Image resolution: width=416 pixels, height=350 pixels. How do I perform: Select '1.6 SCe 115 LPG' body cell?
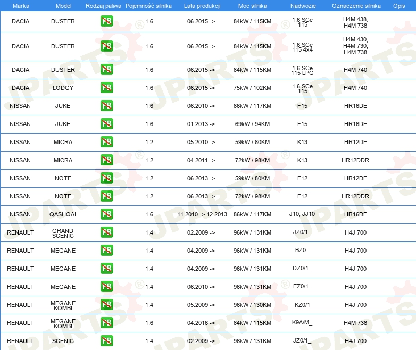coord(303,70)
